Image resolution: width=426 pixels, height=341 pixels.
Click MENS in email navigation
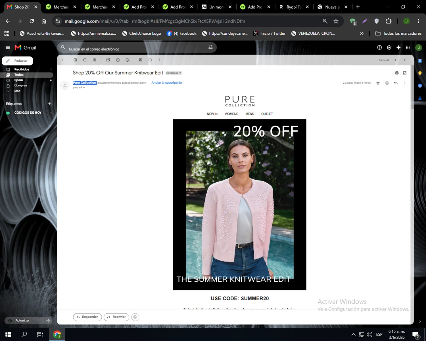[x=250, y=114]
